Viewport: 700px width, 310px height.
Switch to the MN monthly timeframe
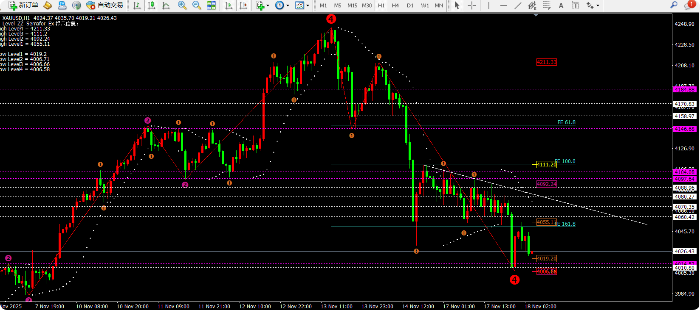click(x=439, y=6)
